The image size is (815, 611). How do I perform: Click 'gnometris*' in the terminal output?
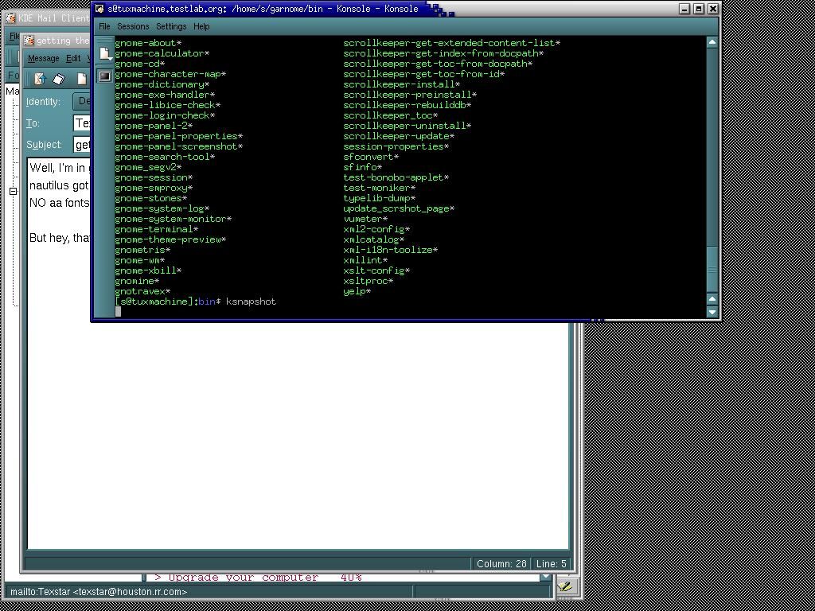(x=142, y=250)
